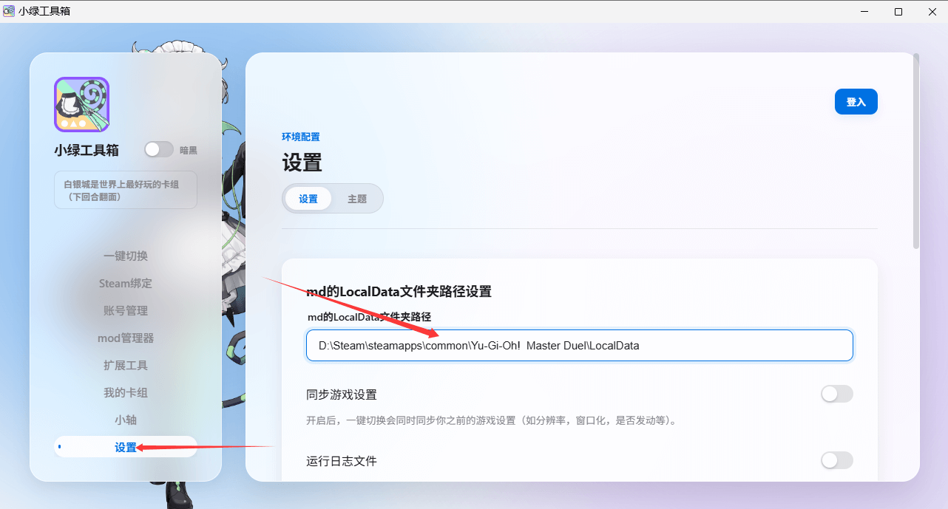This screenshot has width=948, height=509.
Task: Minimize the 小绿工具箱 window
Action: pyautogui.click(x=863, y=11)
